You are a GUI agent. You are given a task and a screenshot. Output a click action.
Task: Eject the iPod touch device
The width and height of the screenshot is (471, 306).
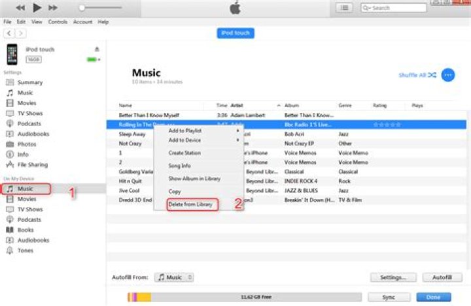pos(97,49)
